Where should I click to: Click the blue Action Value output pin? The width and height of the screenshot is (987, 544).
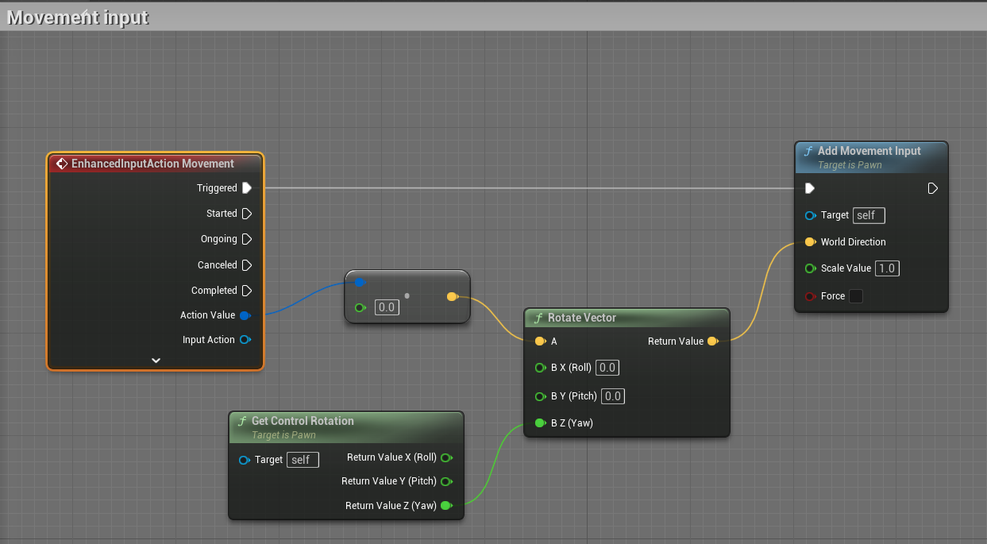[245, 315]
